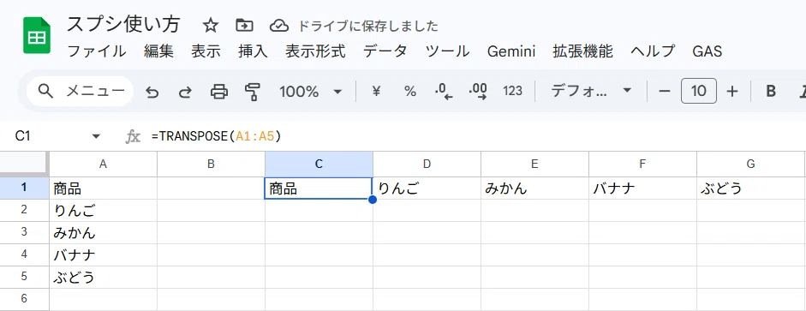This screenshot has width=806, height=311.
Task: Apply percent number format
Action: pyautogui.click(x=409, y=92)
